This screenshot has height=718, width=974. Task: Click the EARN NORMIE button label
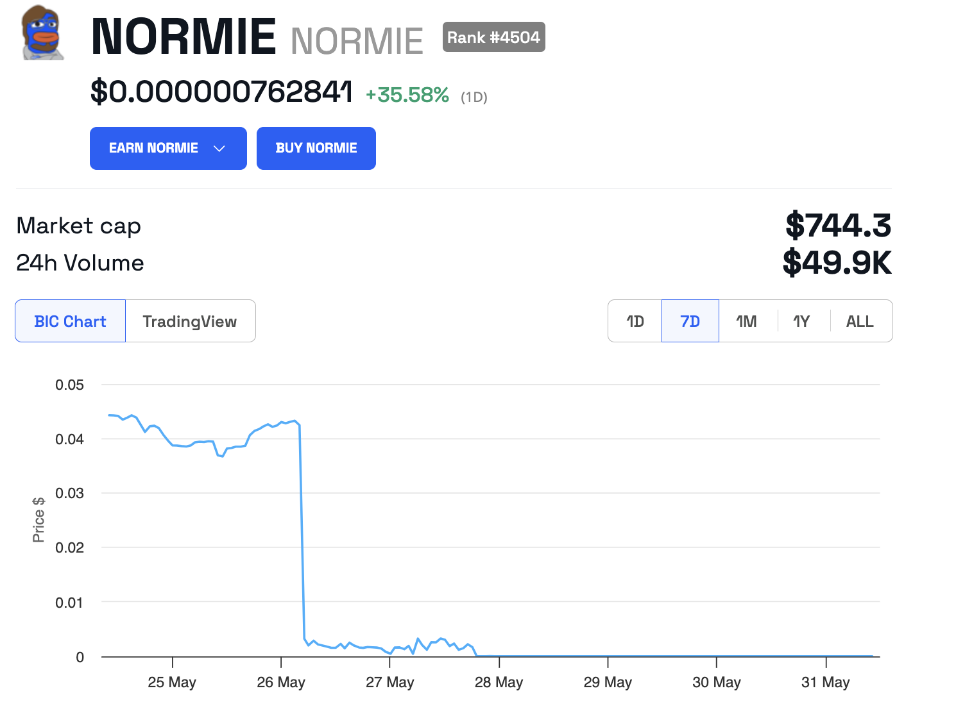tap(153, 149)
